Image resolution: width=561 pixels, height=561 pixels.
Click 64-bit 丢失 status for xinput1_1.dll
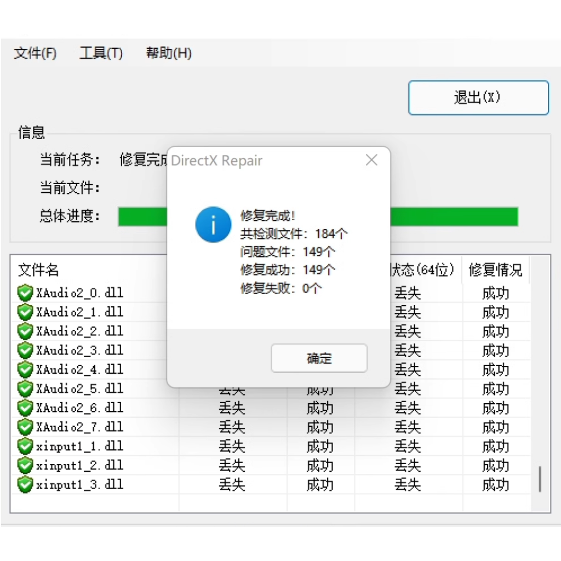click(x=408, y=446)
